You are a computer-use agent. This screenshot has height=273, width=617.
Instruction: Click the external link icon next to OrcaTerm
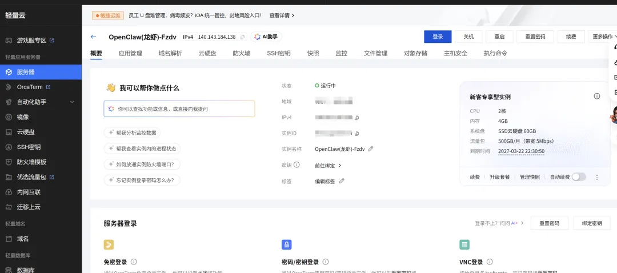pos(48,87)
